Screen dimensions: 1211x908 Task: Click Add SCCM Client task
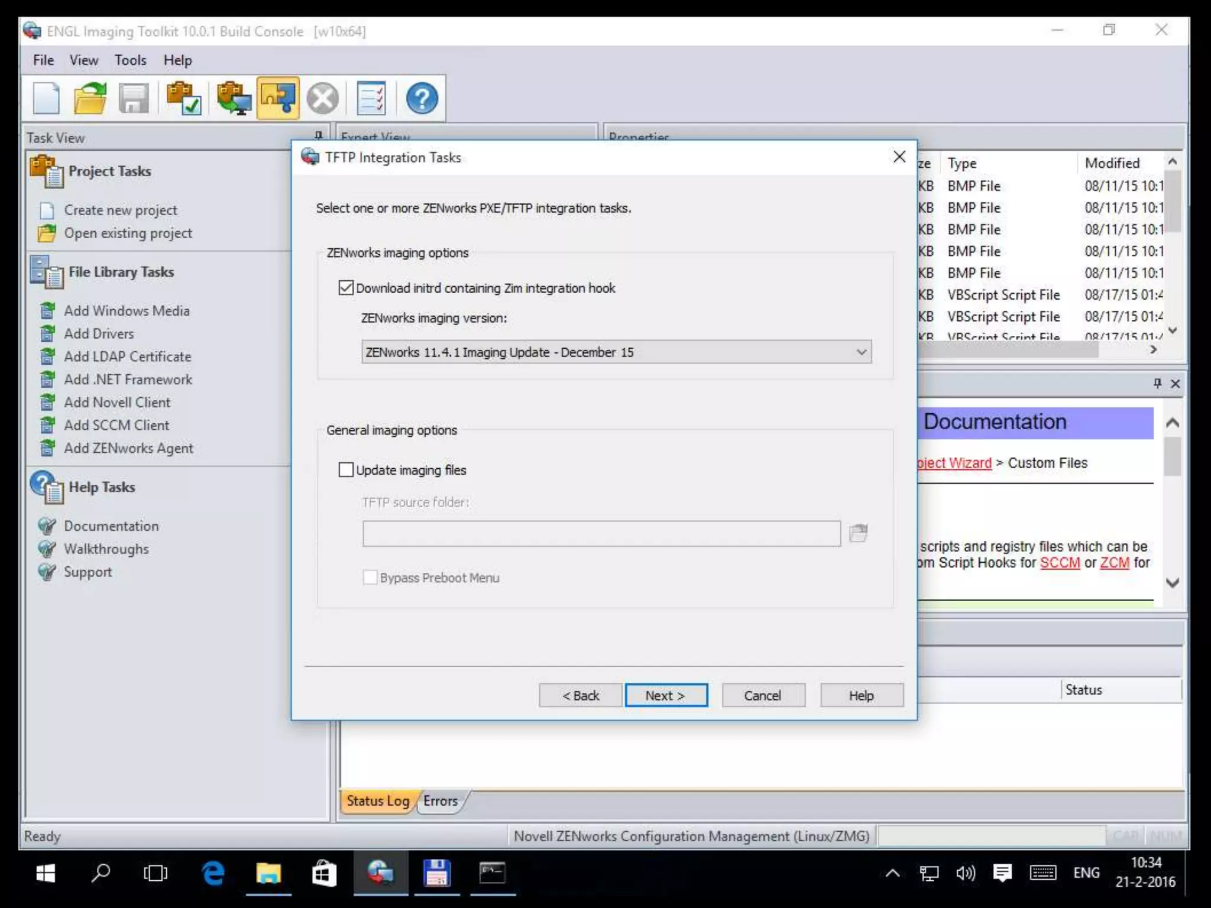(x=116, y=426)
